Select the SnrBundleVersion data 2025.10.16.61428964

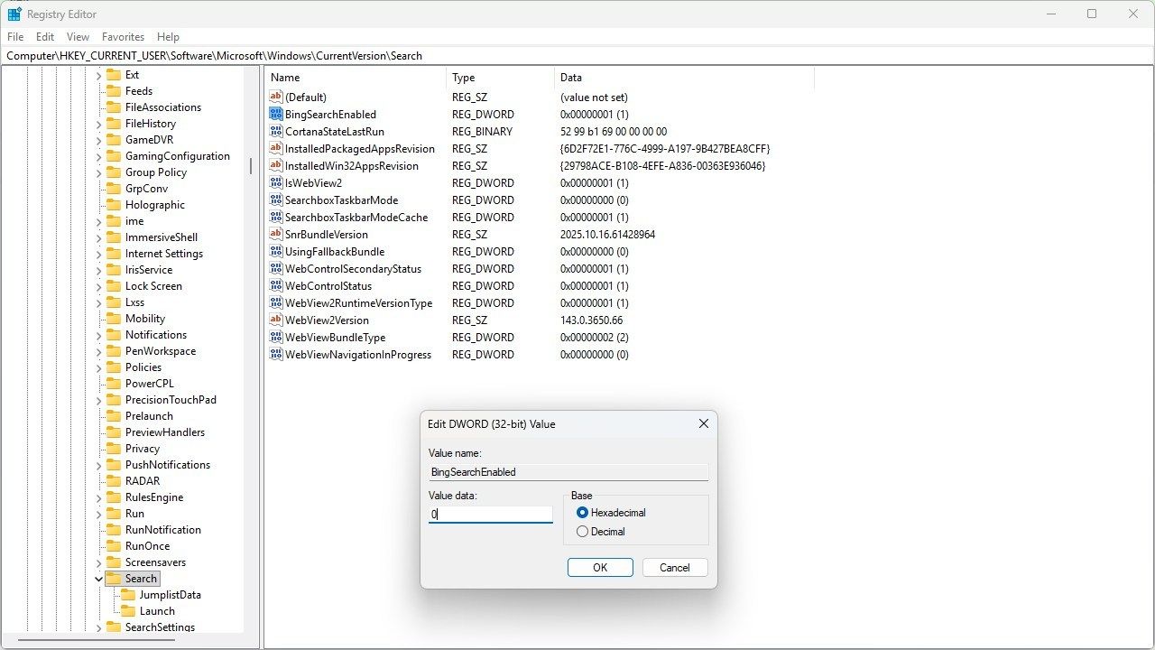[x=607, y=235]
